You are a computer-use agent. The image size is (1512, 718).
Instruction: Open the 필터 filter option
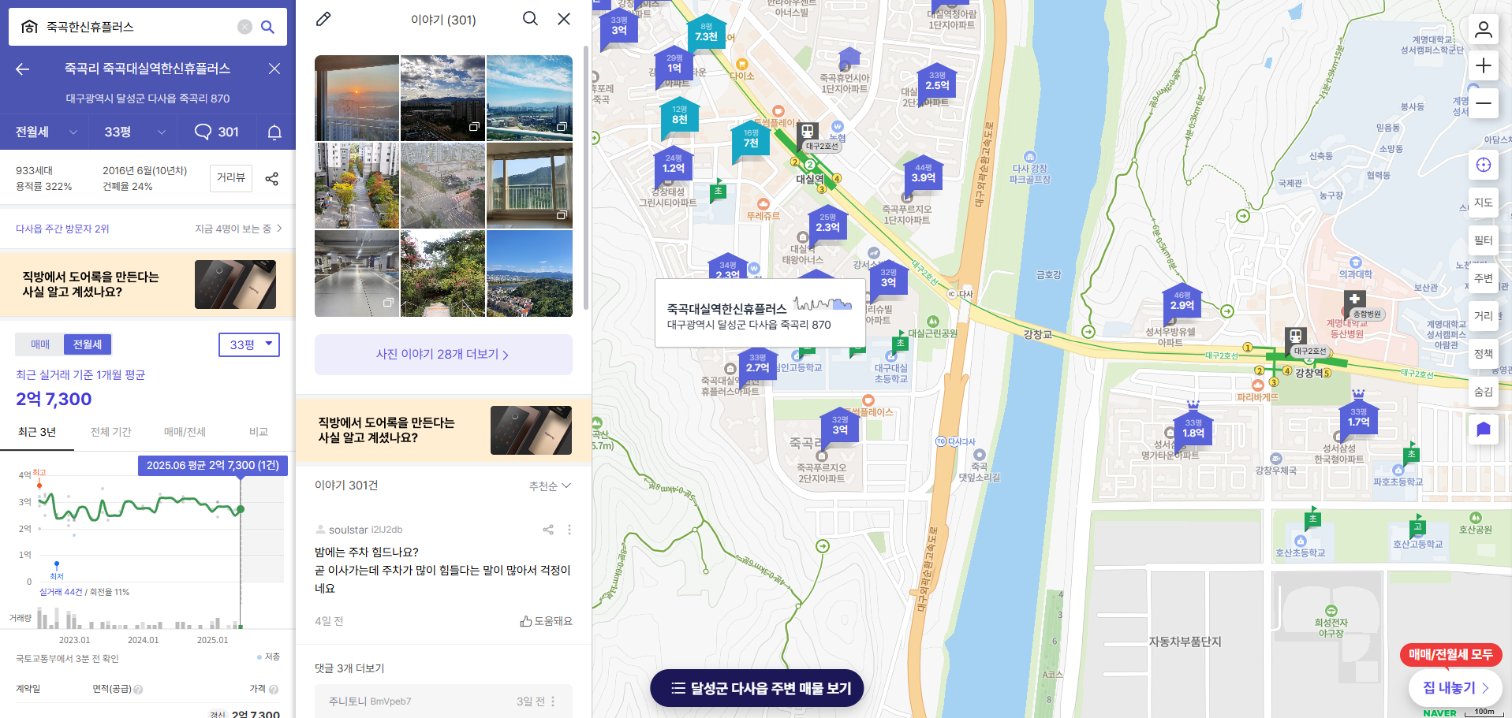1484,240
